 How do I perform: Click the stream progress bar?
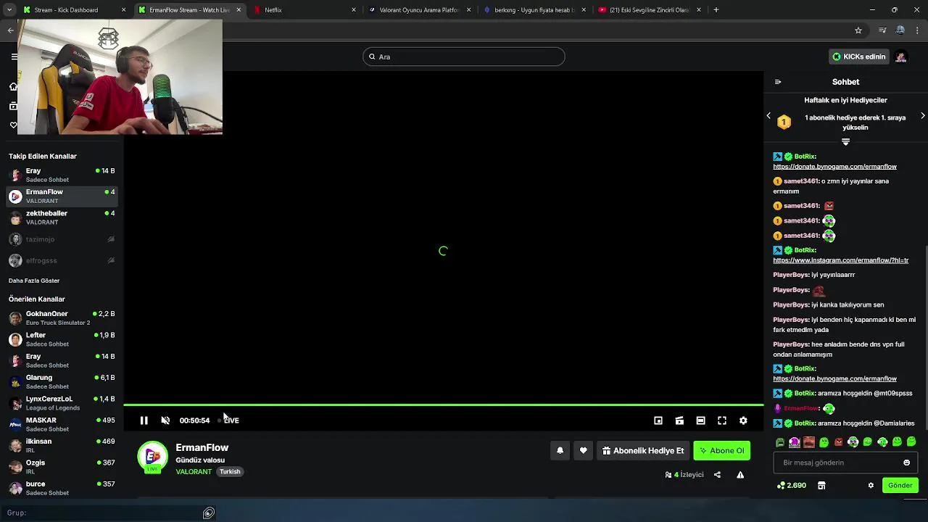pos(443,405)
